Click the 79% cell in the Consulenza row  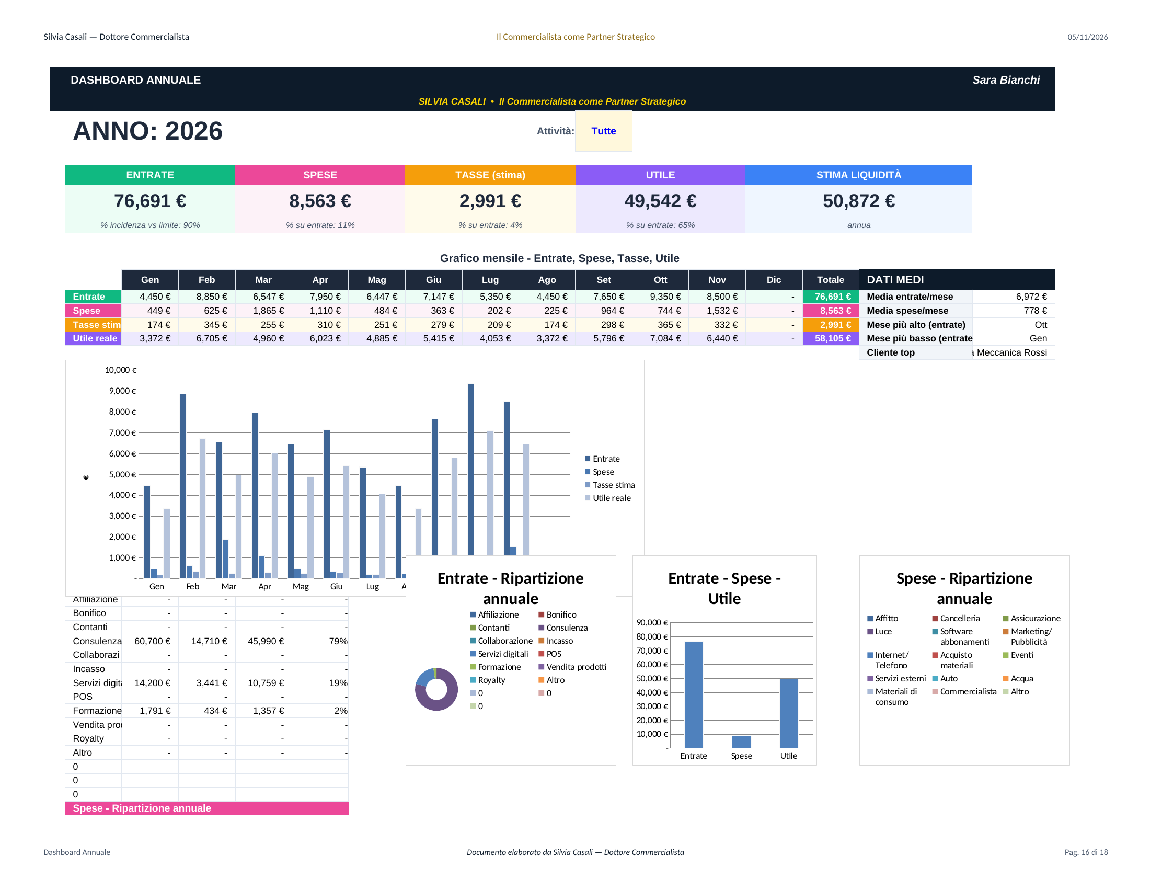pos(320,642)
